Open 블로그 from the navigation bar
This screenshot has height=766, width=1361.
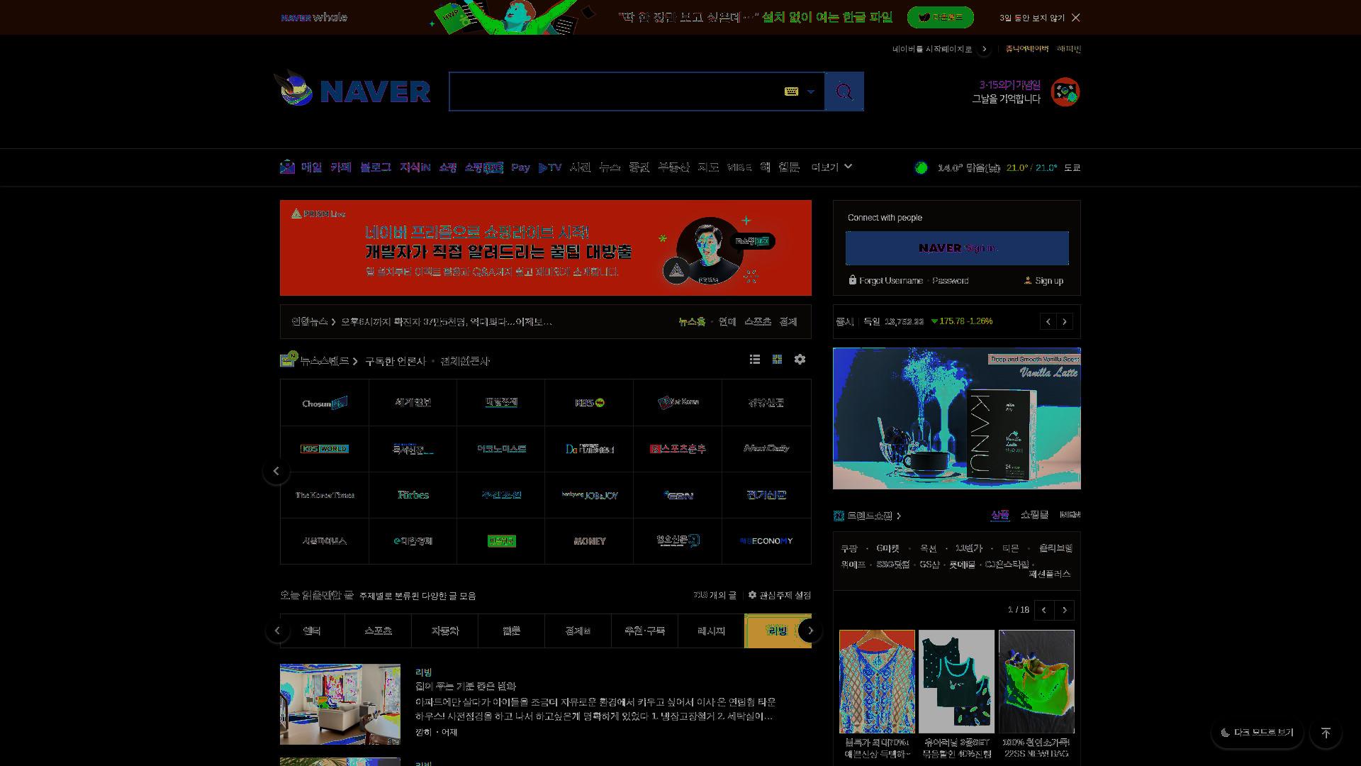[375, 167]
